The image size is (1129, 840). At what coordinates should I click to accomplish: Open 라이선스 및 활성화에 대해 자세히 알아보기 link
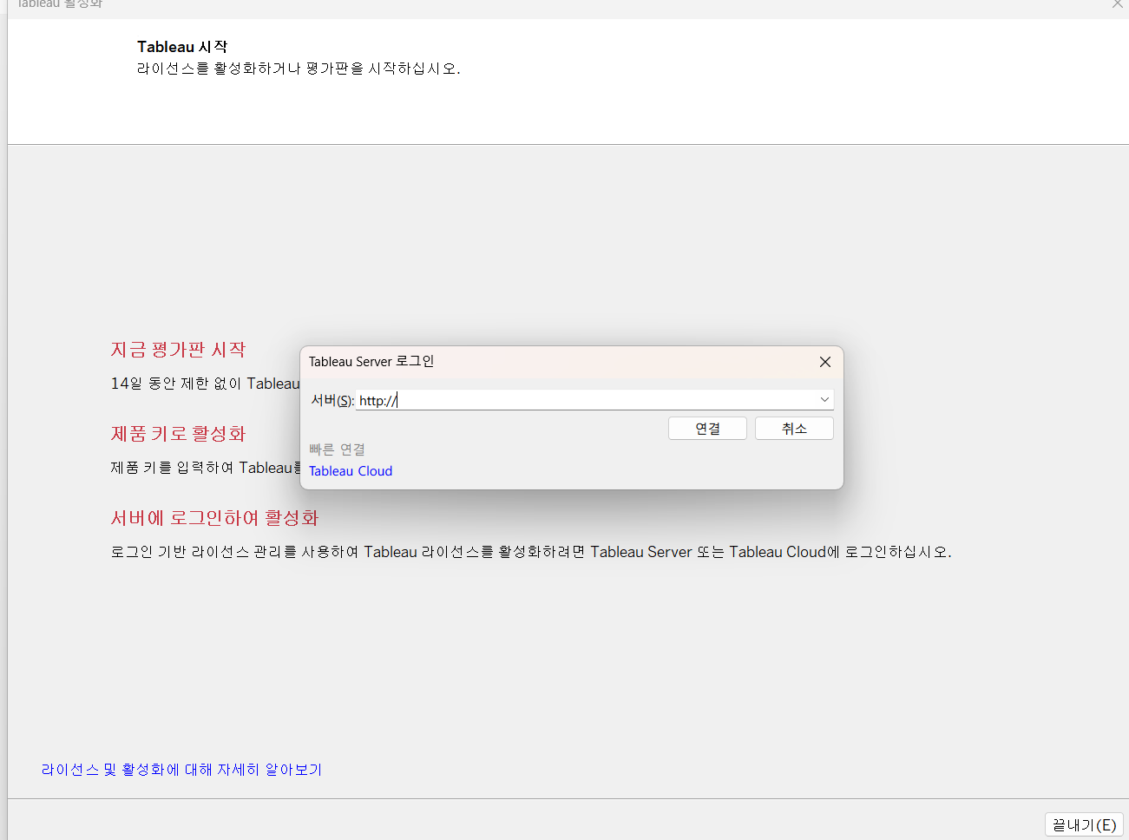coord(181,770)
